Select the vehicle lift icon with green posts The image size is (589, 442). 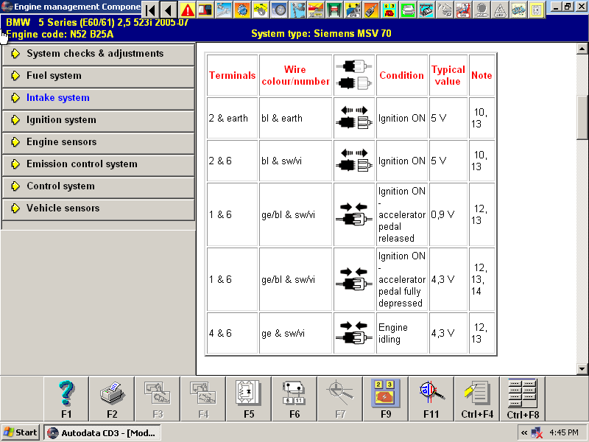click(335, 10)
